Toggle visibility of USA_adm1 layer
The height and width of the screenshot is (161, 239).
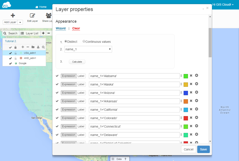[x=10, y=53]
